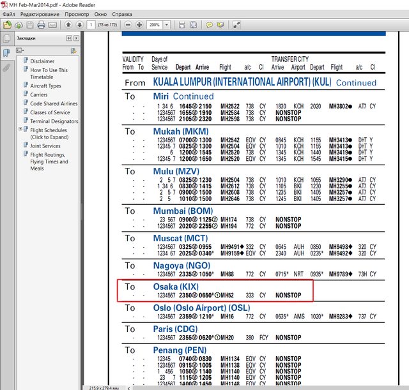Open the Flight Schedules (Click to Expand) bookmark
This screenshot has width=409, height=390.
coord(49,133)
